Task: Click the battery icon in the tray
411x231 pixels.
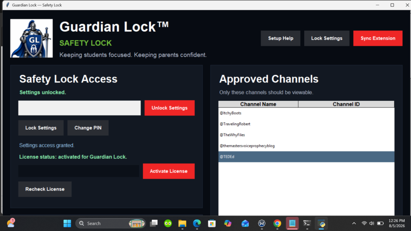Action: (x=380, y=223)
